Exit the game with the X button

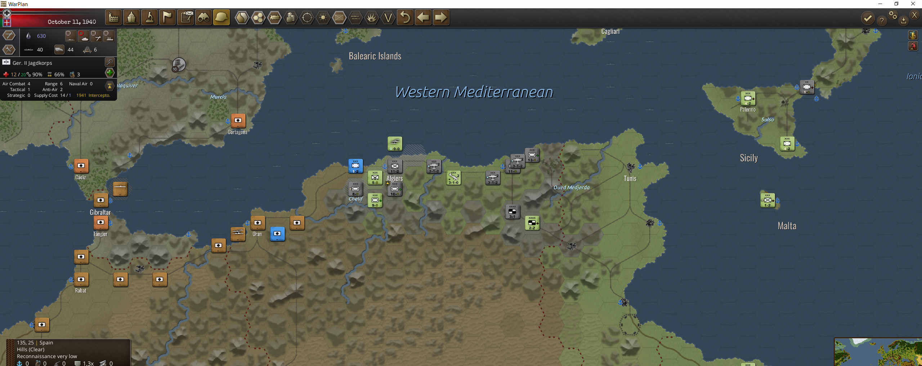(914, 15)
